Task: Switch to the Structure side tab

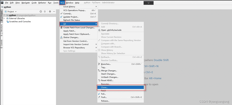Action: click(x=2, y=30)
